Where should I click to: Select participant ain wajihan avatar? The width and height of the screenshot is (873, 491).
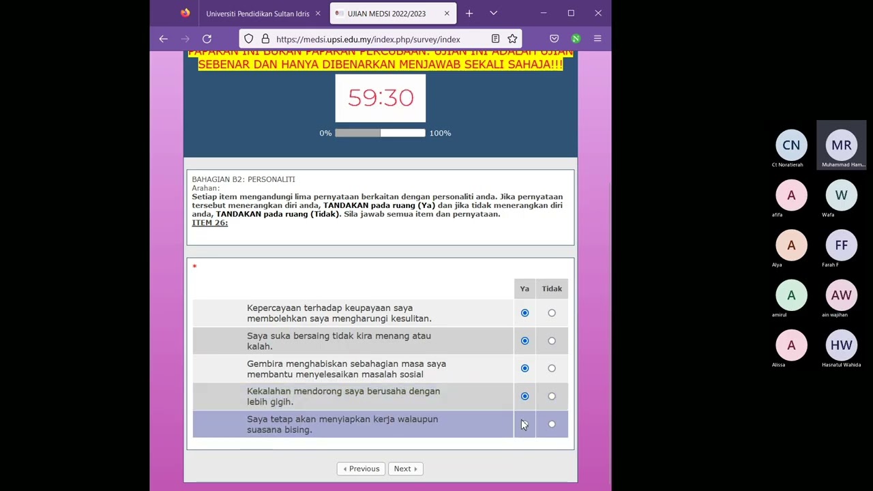tap(842, 295)
